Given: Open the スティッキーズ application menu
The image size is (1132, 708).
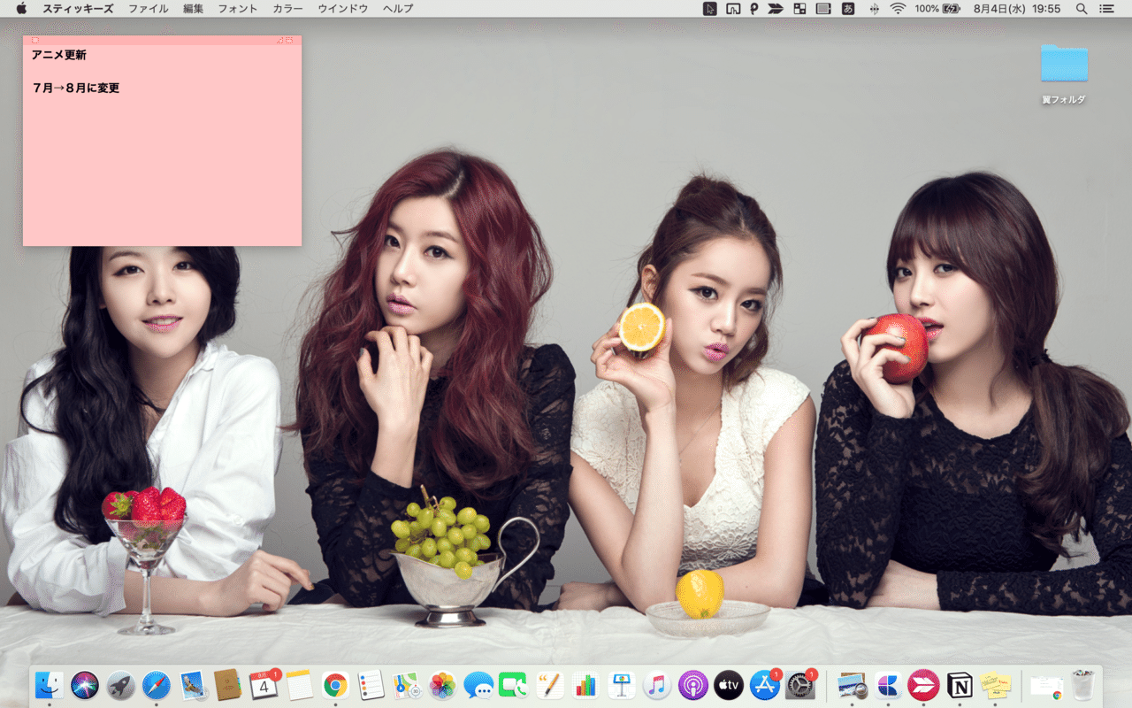Looking at the screenshot, I should (78, 9).
